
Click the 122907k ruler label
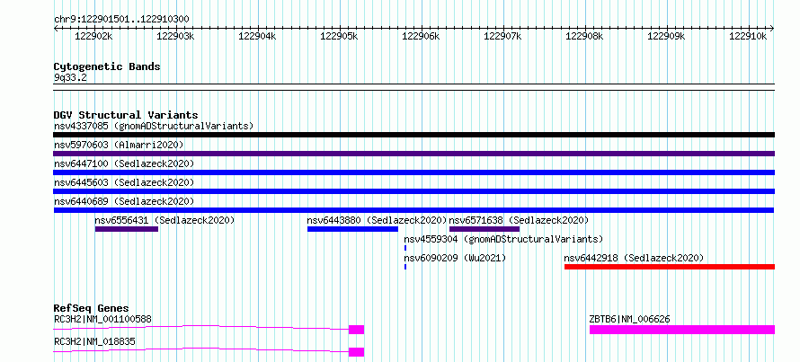502,36
